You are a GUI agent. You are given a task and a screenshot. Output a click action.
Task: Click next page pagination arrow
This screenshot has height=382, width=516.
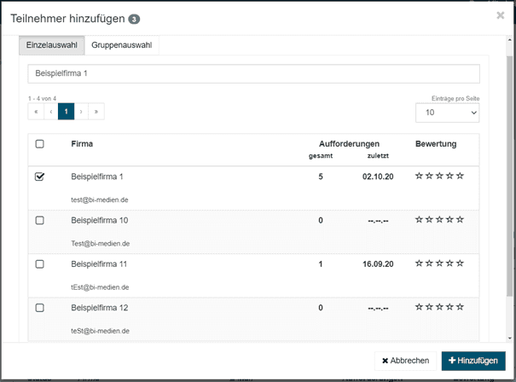[82, 112]
